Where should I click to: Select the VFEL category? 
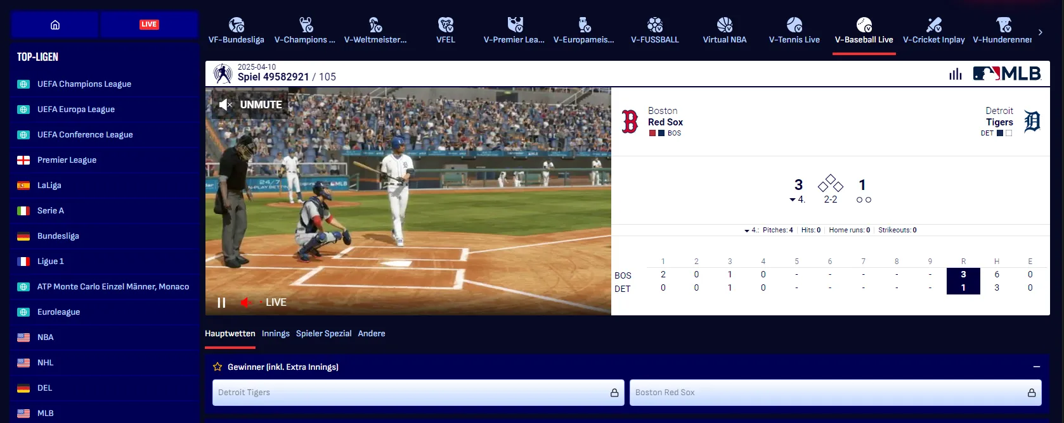(x=446, y=31)
